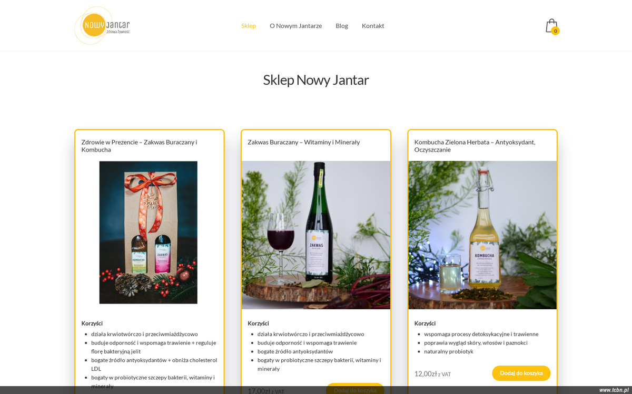Open Zakwas Buraczany – Witaminy i Minerały title
The image size is (632, 394).
304,142
